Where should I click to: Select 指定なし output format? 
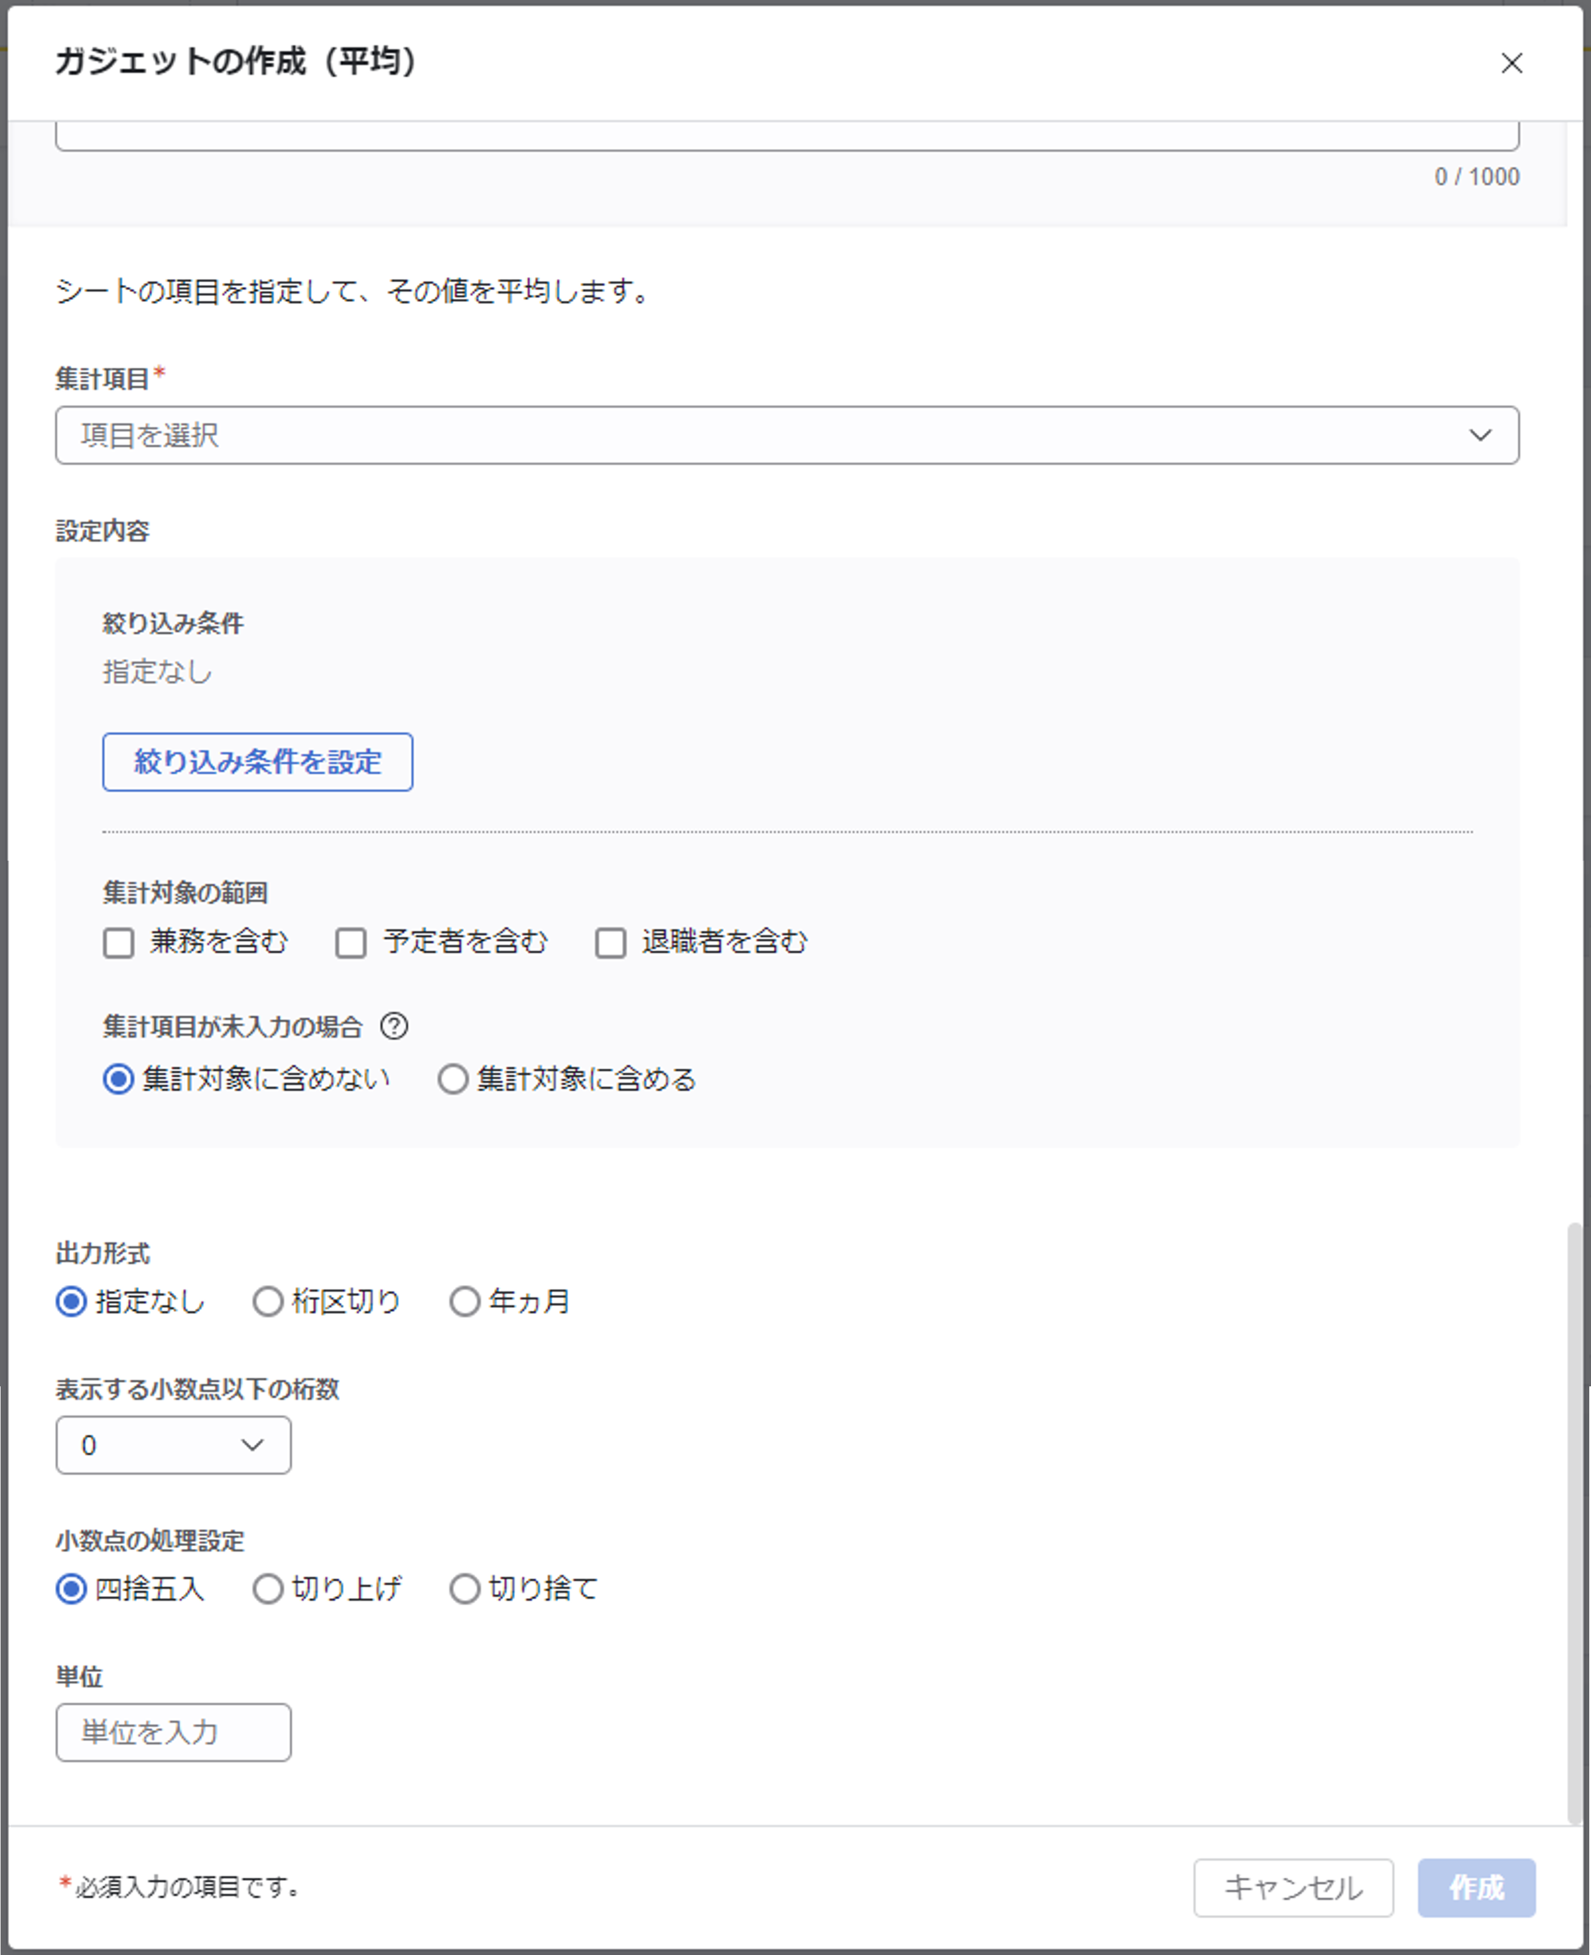click(72, 1302)
